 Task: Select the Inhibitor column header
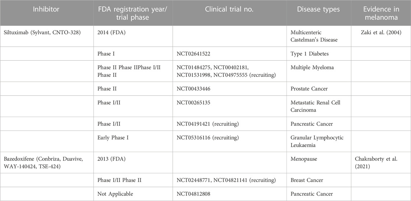(46, 9)
